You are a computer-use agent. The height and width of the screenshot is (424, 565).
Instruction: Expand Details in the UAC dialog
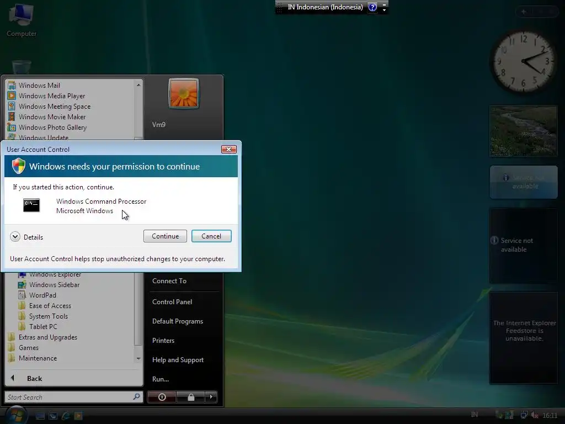tap(26, 237)
